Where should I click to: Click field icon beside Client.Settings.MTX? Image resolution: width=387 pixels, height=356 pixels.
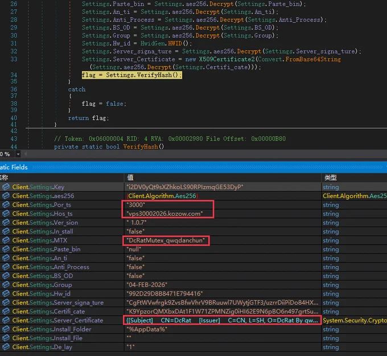tap(6, 240)
